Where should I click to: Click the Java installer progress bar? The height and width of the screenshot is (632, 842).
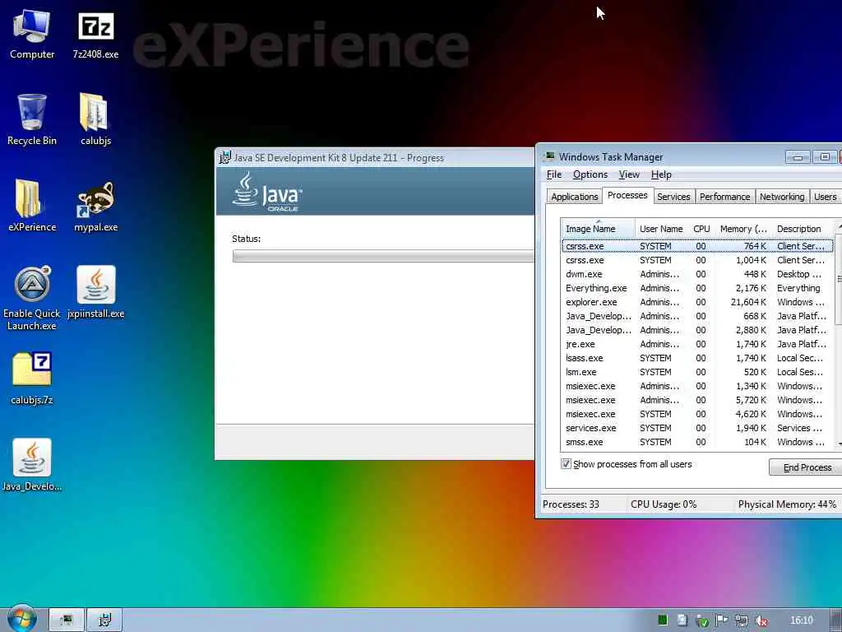point(383,257)
